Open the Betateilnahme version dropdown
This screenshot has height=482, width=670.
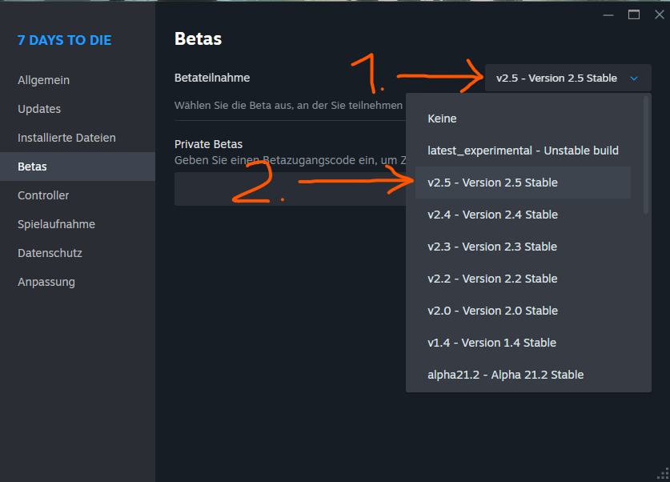click(567, 78)
